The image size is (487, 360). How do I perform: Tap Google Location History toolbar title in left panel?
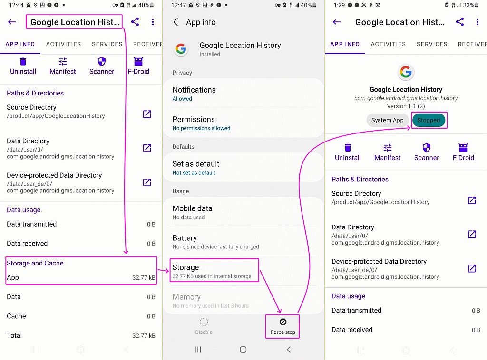pyautogui.click(x=75, y=22)
